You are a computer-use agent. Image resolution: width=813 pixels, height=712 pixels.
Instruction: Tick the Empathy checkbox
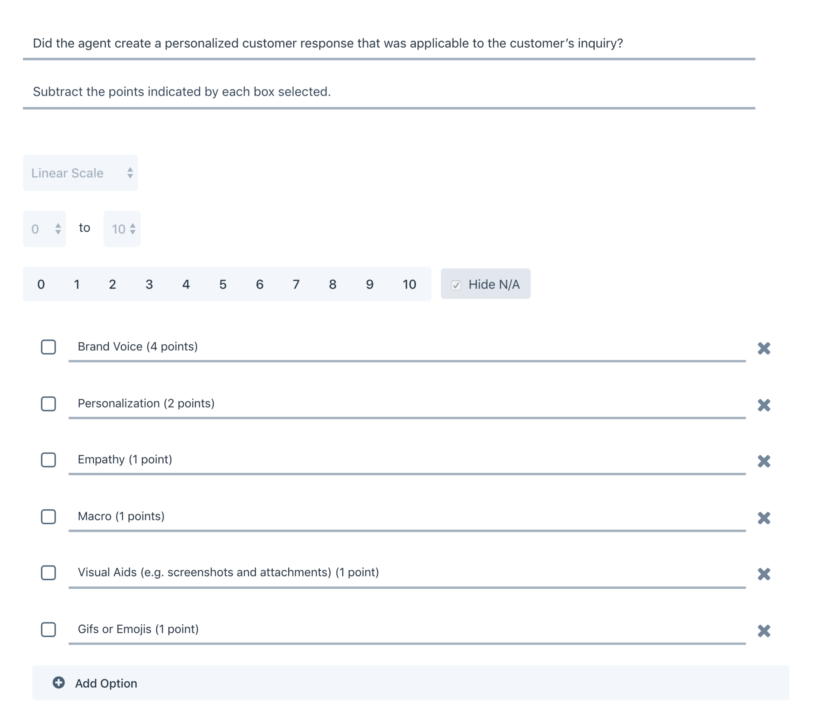(x=48, y=460)
